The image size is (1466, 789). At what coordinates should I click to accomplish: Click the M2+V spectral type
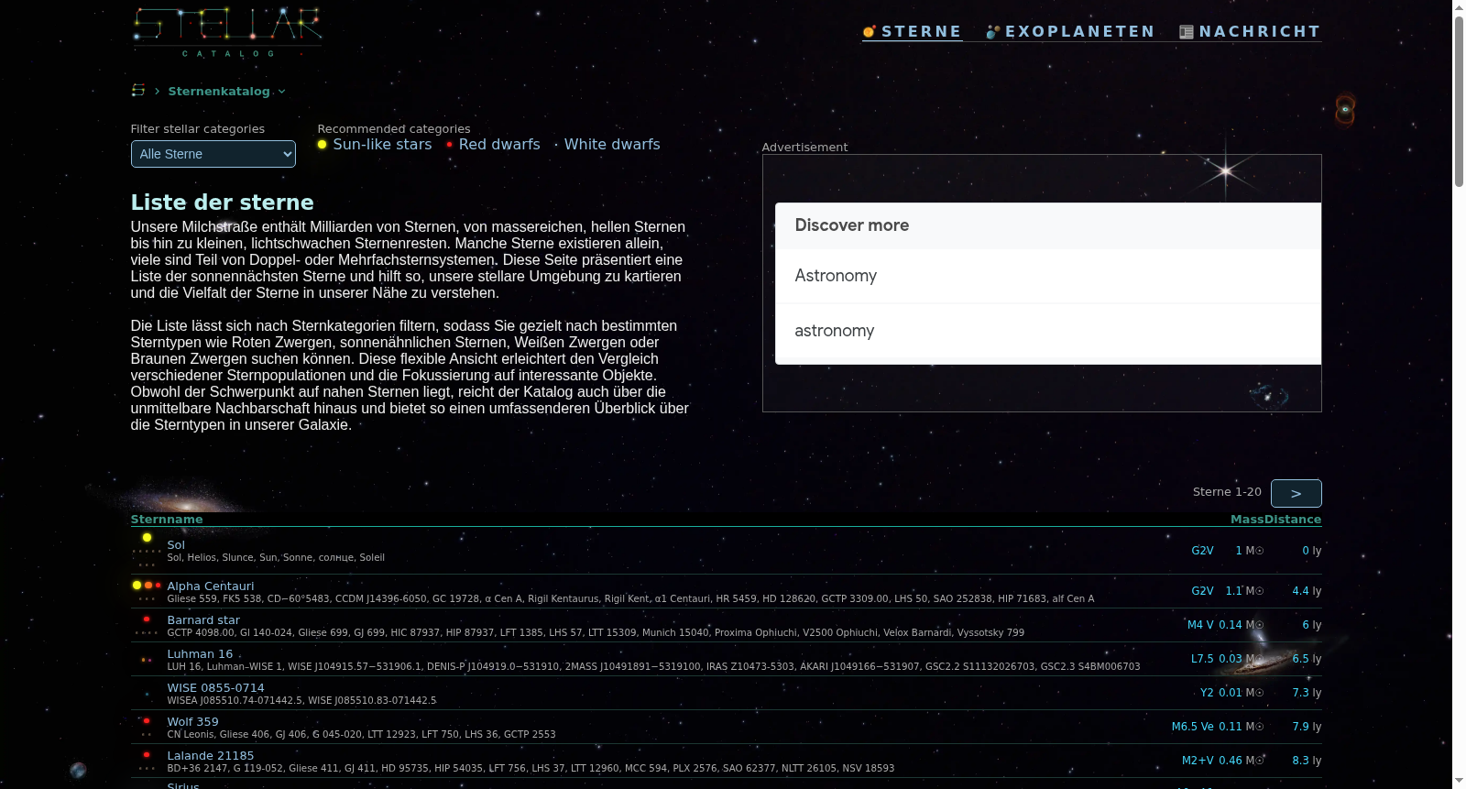pyautogui.click(x=1198, y=761)
